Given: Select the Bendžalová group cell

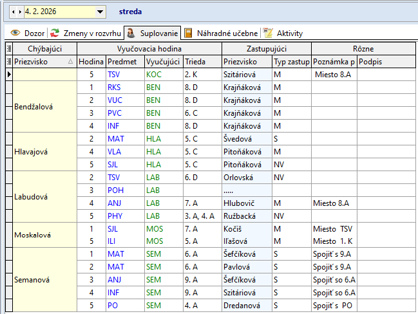Looking at the screenshot, I should (45, 107).
